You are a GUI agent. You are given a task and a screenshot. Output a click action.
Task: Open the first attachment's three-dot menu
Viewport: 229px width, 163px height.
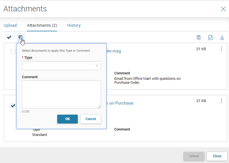[221, 49]
